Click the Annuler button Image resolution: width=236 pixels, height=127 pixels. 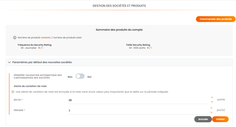[x=203, y=119]
